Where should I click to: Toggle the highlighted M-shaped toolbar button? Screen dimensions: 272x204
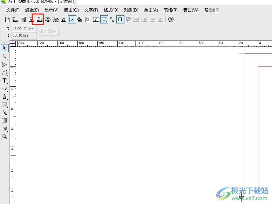(x=72, y=20)
